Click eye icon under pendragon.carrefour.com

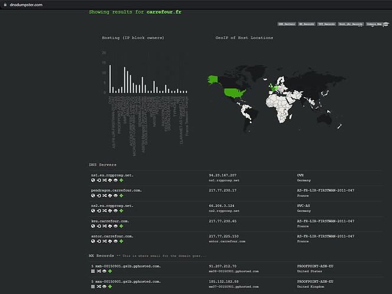coord(116,196)
